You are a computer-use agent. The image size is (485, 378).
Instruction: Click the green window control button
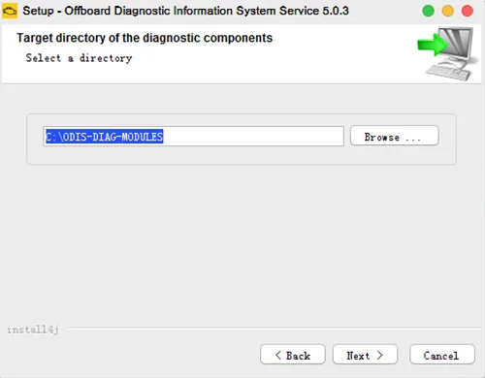click(429, 11)
